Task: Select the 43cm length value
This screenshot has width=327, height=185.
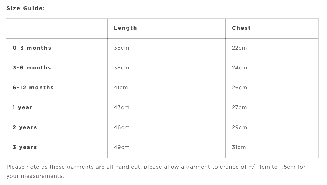Action: [122, 107]
